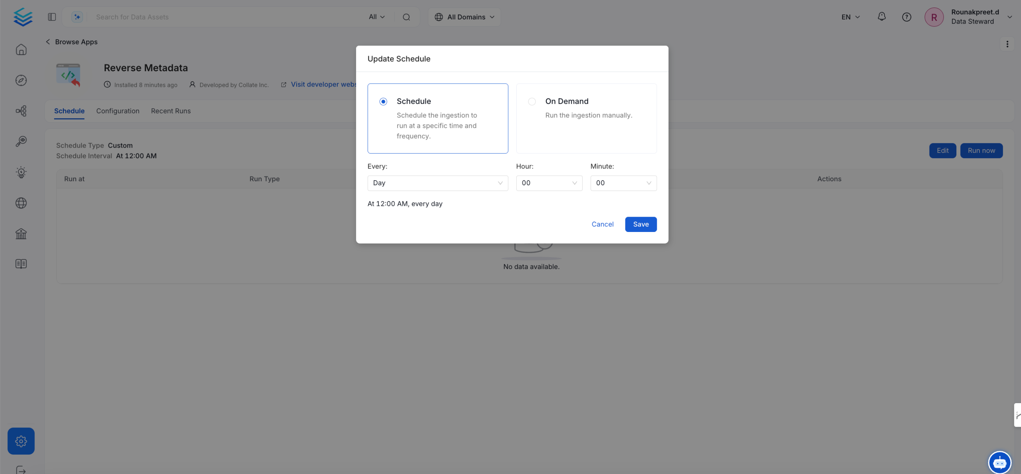The width and height of the screenshot is (1021, 474).
Task: Open the Domains globe sidebar icon
Action: click(21, 203)
